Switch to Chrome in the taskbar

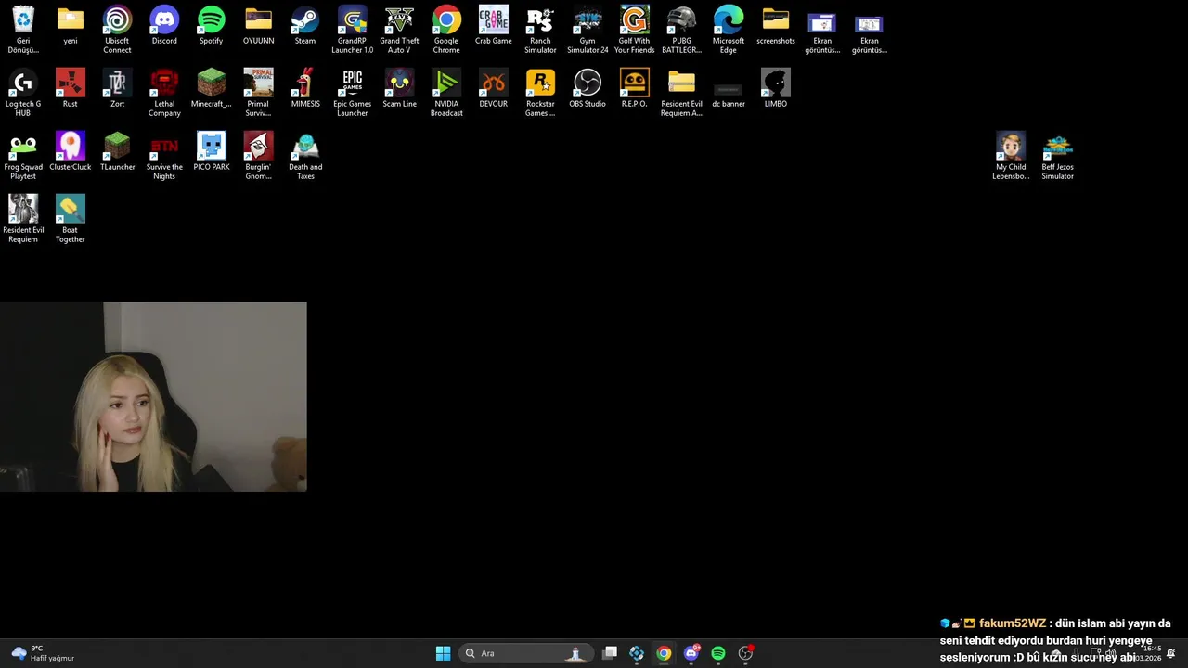[x=664, y=653]
